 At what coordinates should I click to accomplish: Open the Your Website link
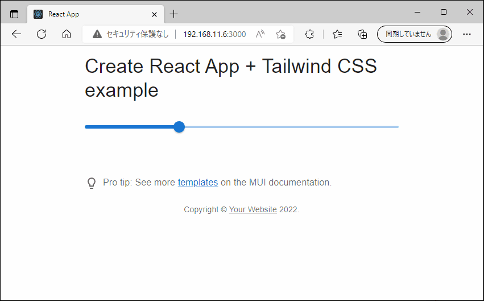point(253,209)
